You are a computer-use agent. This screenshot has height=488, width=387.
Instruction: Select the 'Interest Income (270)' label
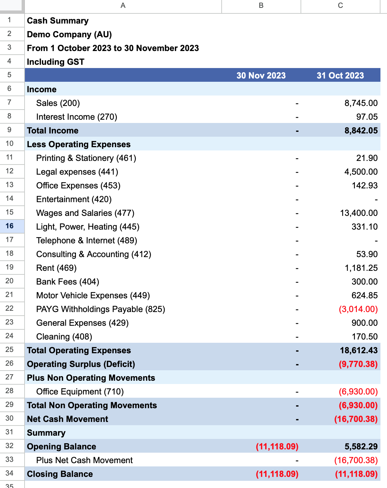pyautogui.click(x=77, y=117)
